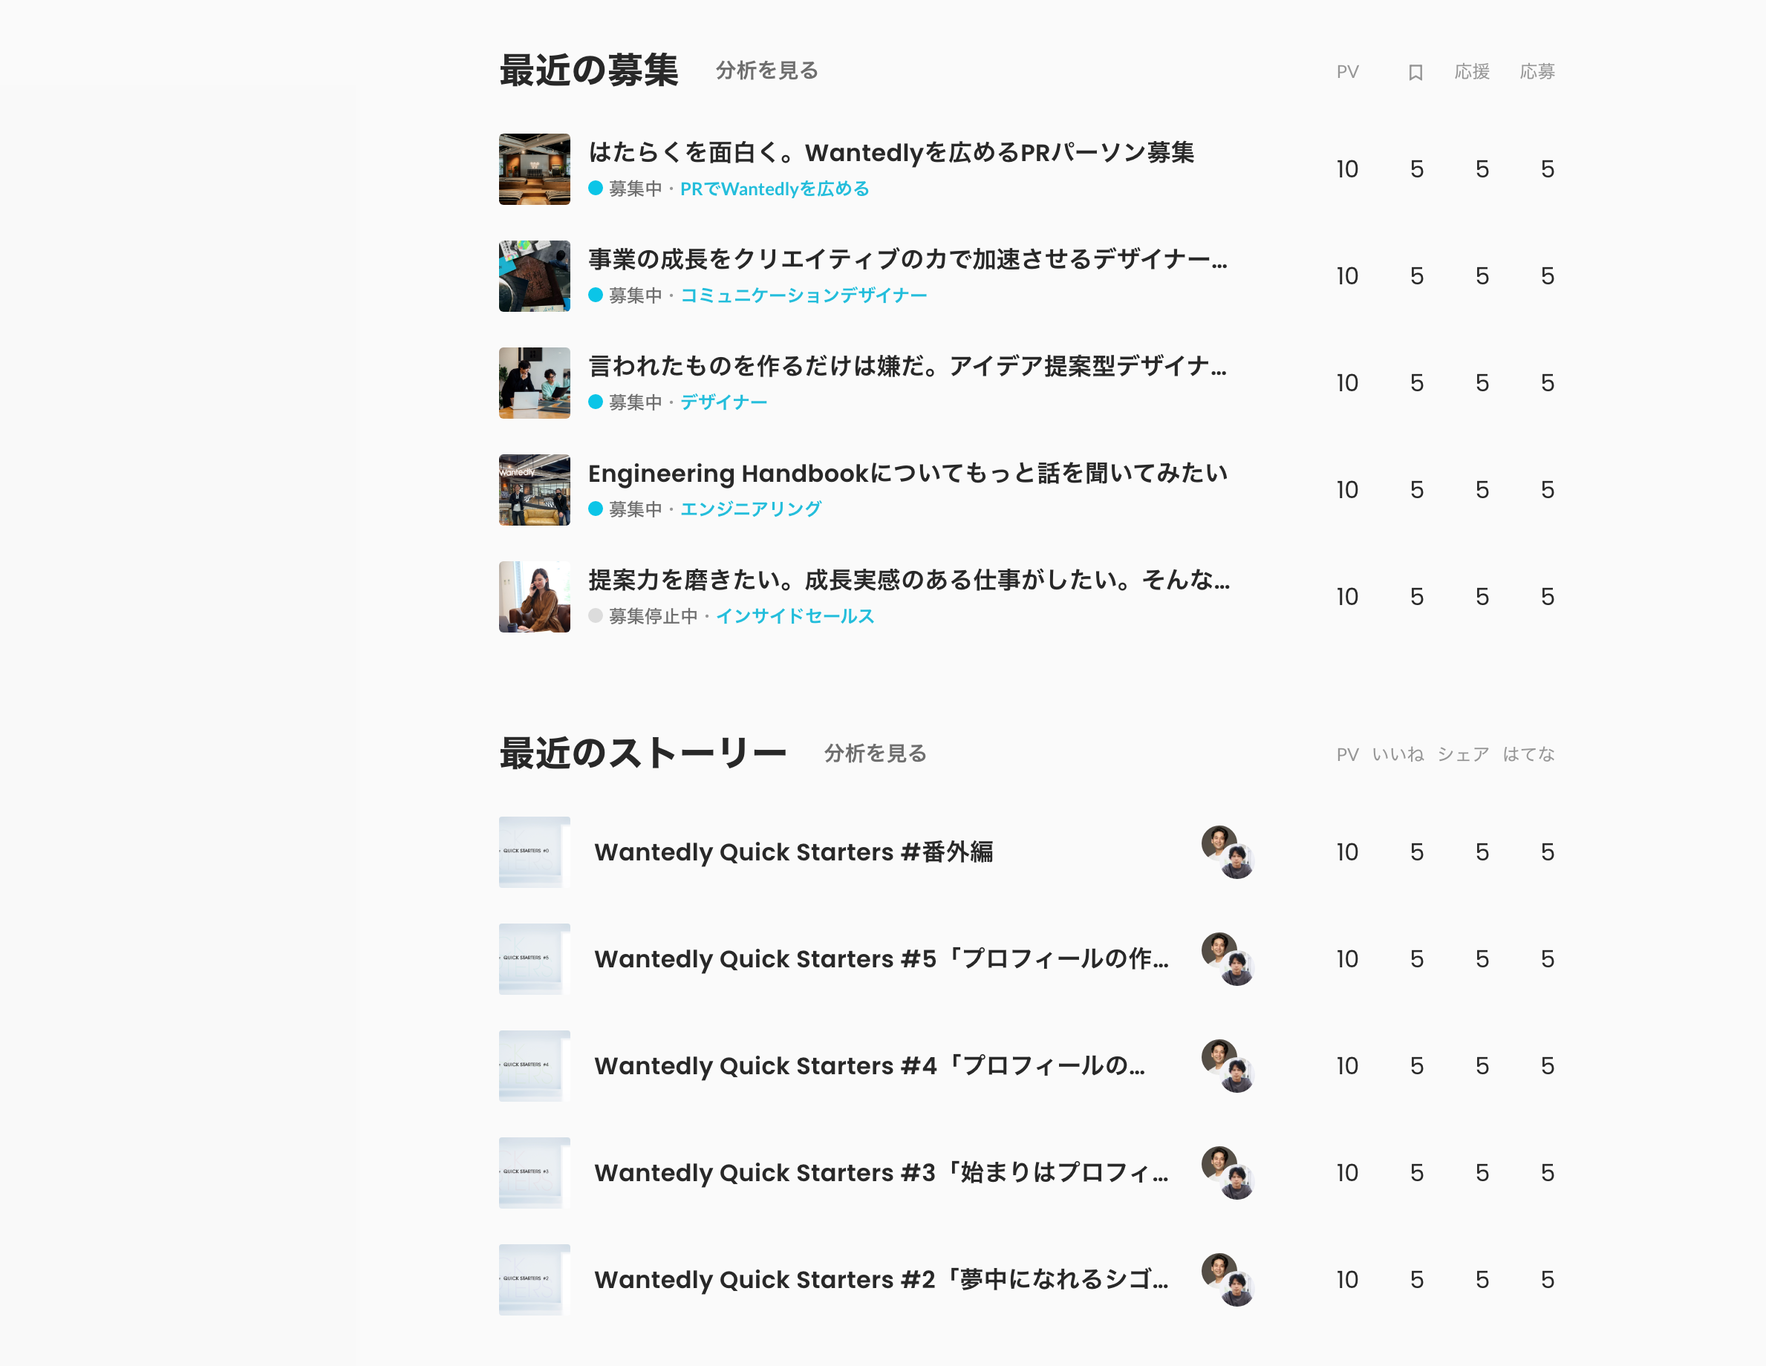1766x1366 pixels.
Task: Open the はたらくを面白く PRパーソン募集 posting
Action: (891, 152)
